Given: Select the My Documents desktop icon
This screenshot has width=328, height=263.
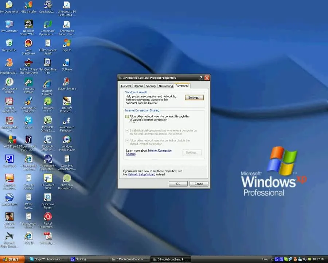Looking at the screenshot, I should (9, 7).
